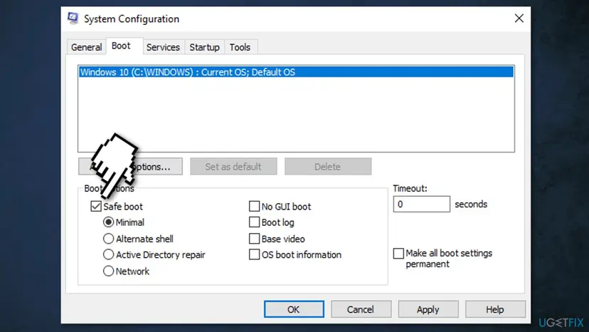Click the Cancel button
The height and width of the screenshot is (332, 589).
361,309
